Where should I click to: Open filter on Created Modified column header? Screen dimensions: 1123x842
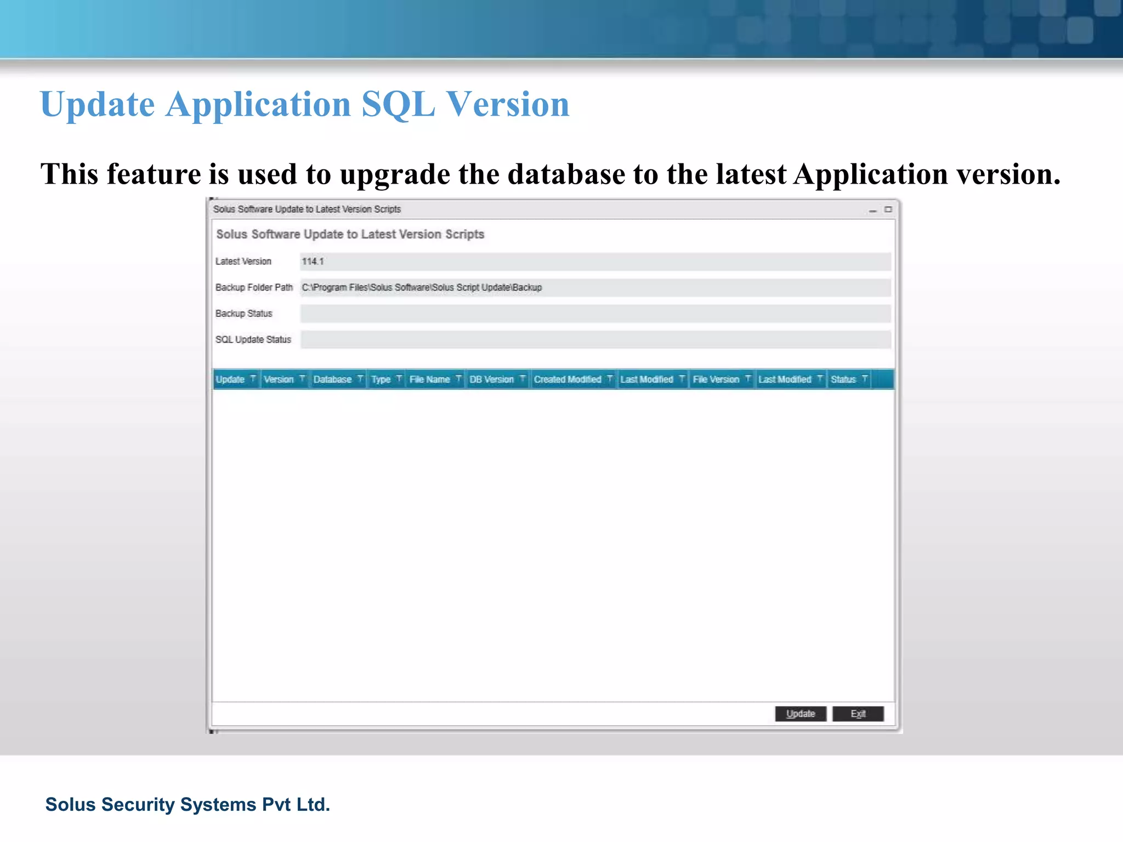click(610, 379)
